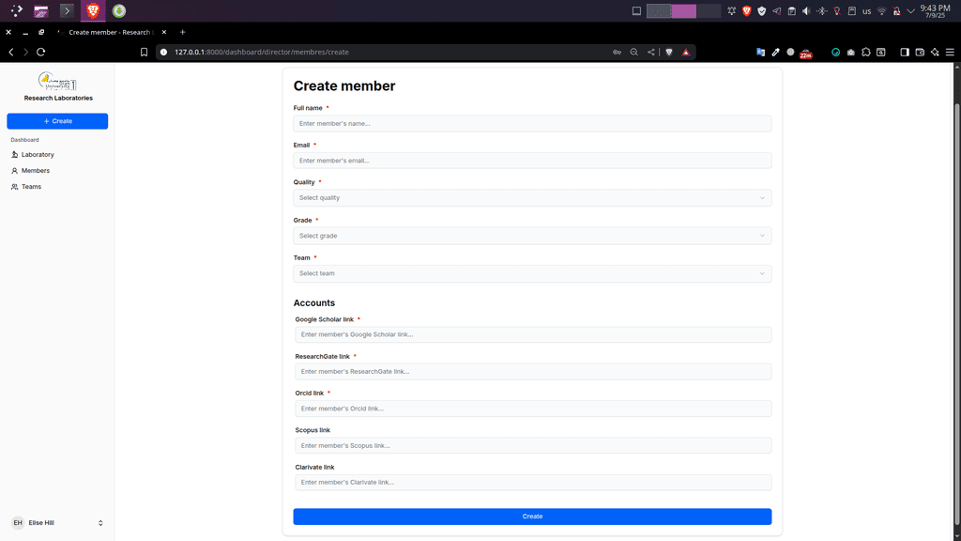Open the Quality dropdown
Screen dimensions: 961x541
(532, 197)
